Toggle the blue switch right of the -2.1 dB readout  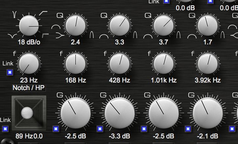coord(232,129)
